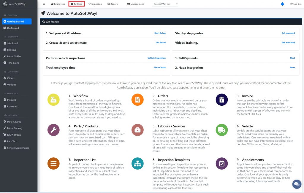
Task: Toggle the hamburger sidebar menu
Action: (44, 4)
